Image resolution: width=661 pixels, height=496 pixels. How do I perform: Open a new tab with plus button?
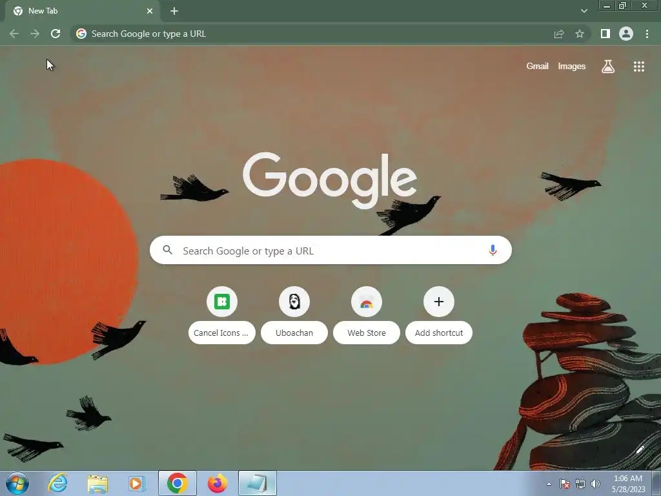(x=174, y=11)
